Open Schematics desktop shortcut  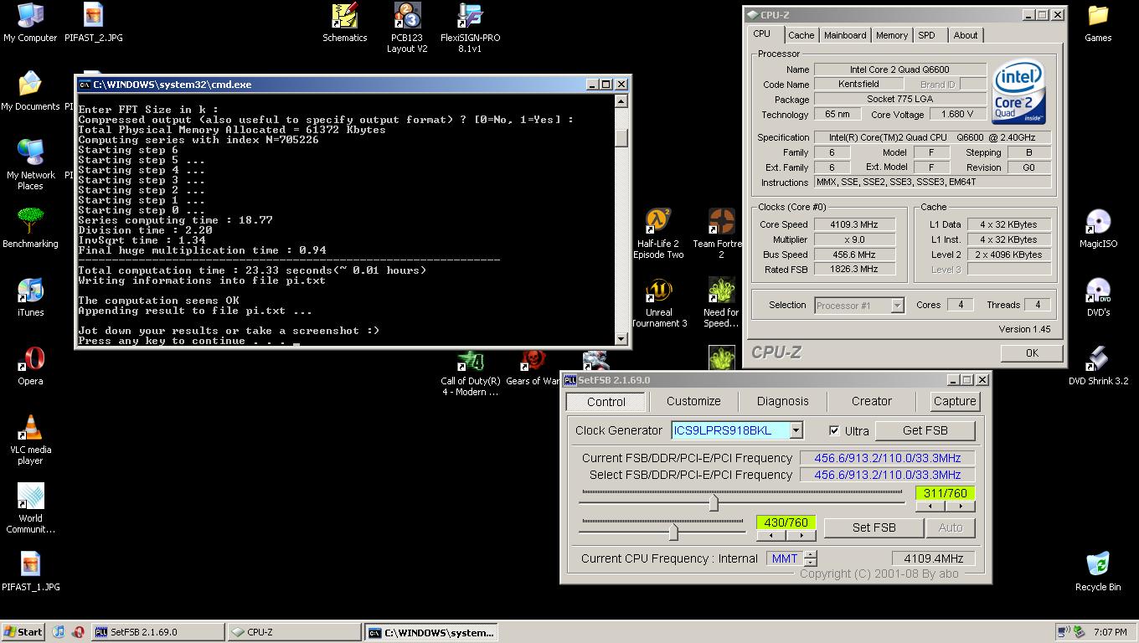[x=345, y=23]
